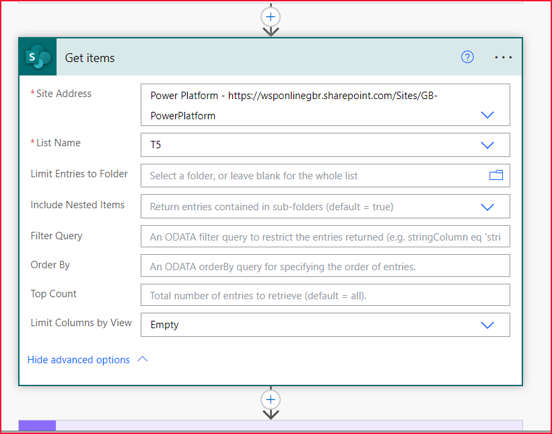This screenshot has height=434, width=552.
Task: Click into the Filter Query field
Action: point(325,237)
